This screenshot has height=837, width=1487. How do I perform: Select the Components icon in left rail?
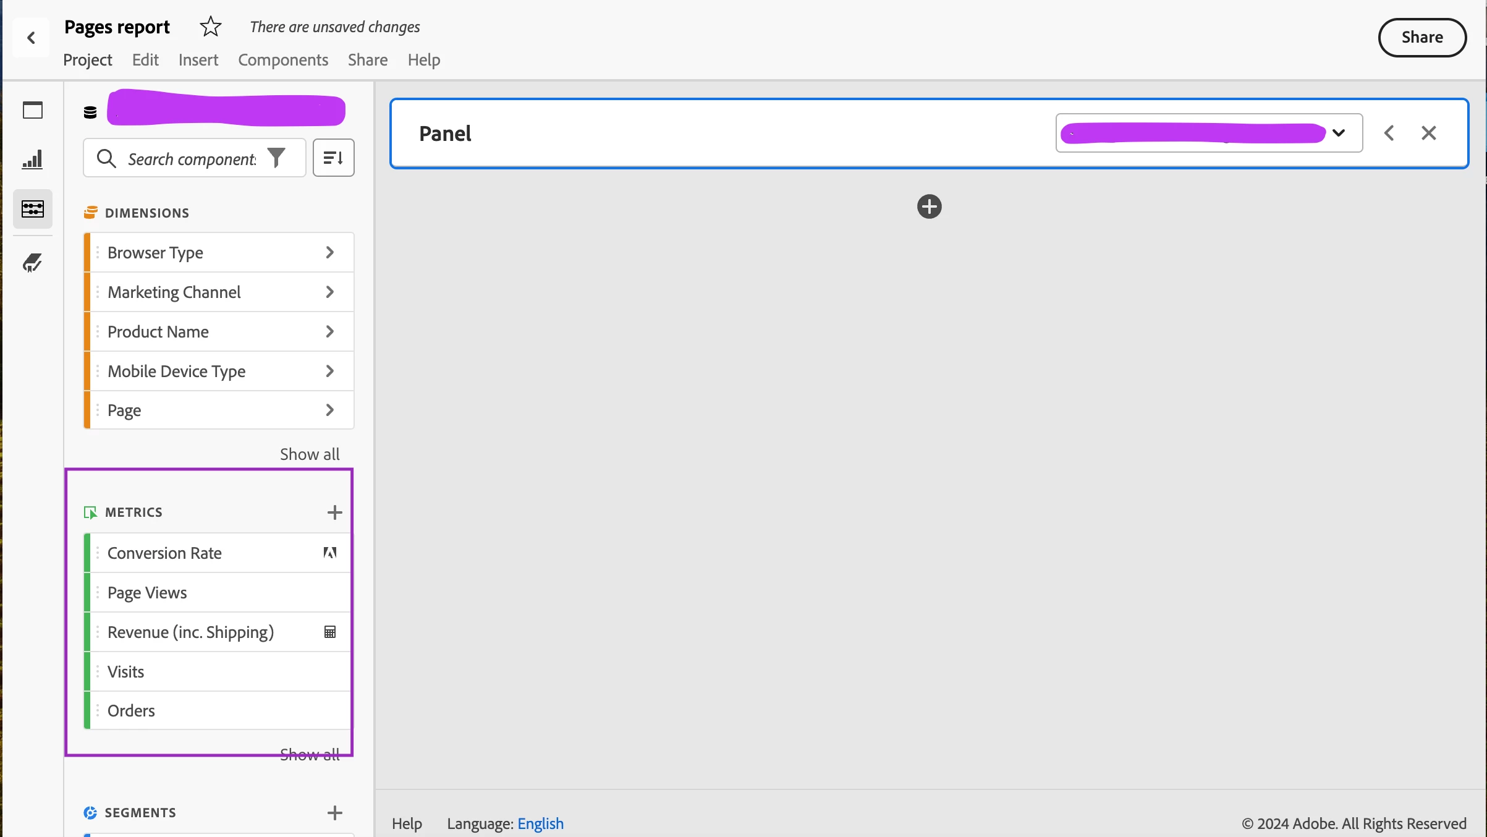pyautogui.click(x=32, y=209)
